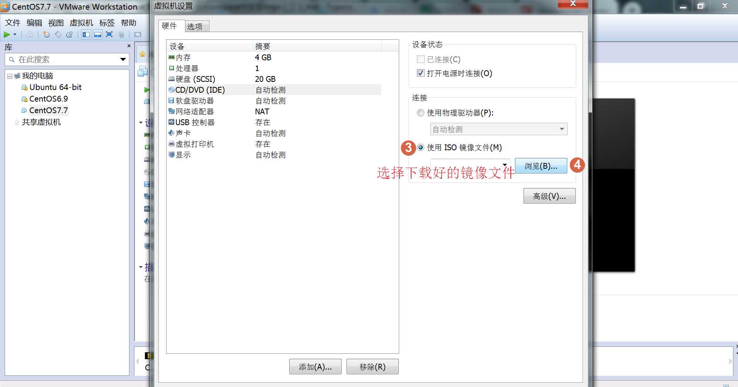The width and height of the screenshot is (738, 387).
Task: Click the console view toolbar icon
Action: [138, 35]
